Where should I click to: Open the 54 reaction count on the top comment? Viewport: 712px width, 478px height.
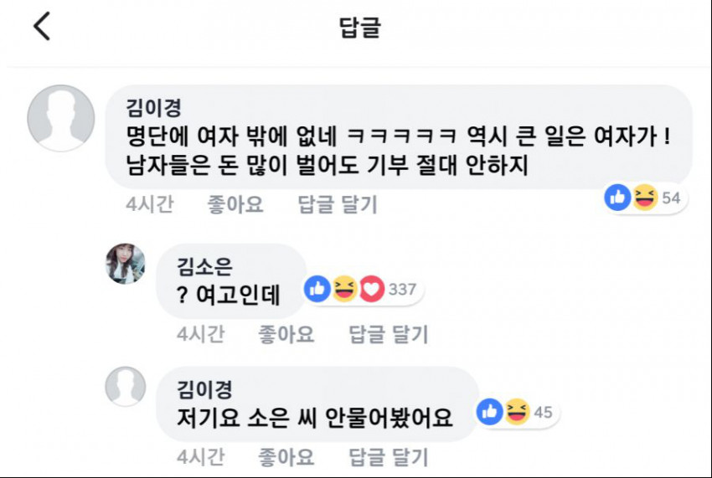(671, 198)
